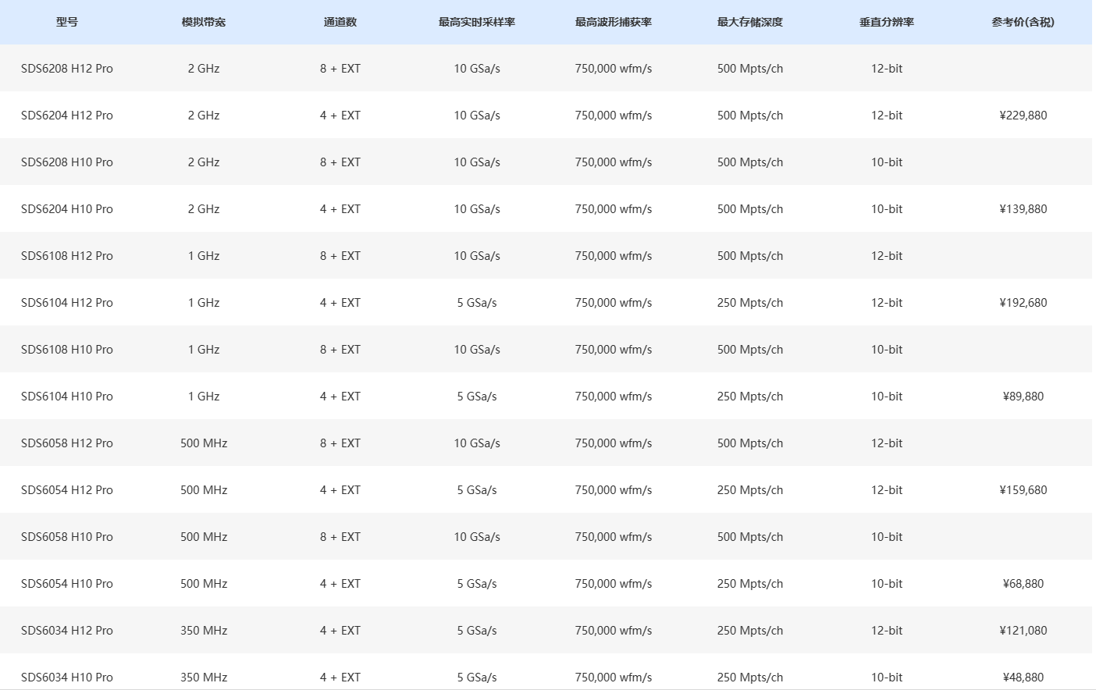Click 12-bit resolution for SDS6054 H12 Pro
The image size is (1096, 690).
tap(887, 490)
